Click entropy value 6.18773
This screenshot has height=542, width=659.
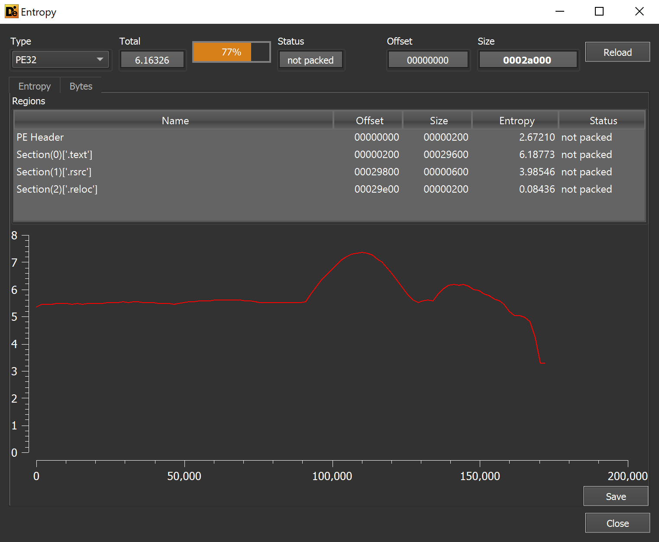[x=537, y=155]
